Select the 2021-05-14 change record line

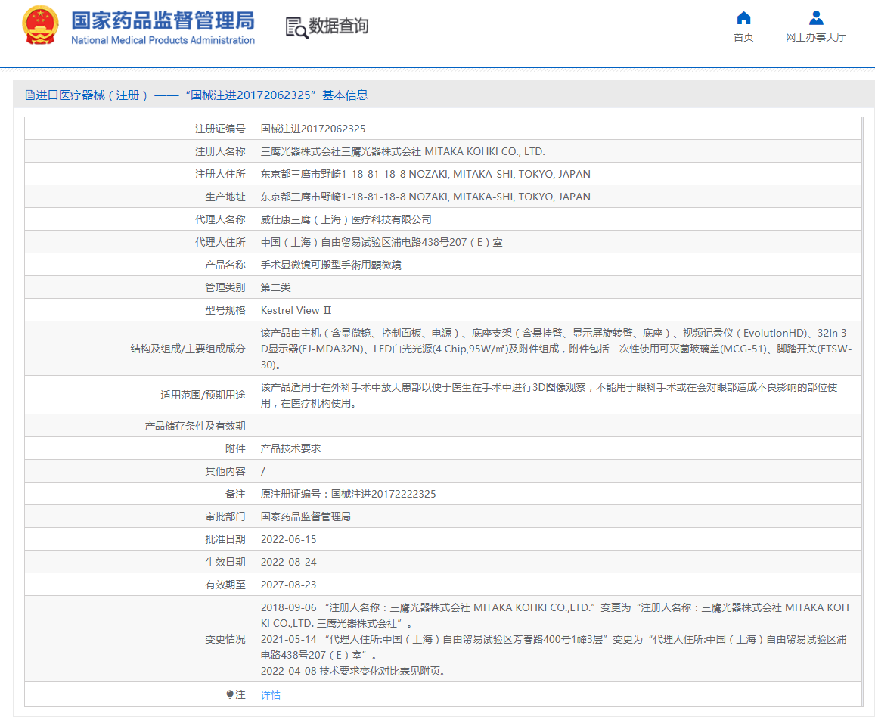(554, 647)
